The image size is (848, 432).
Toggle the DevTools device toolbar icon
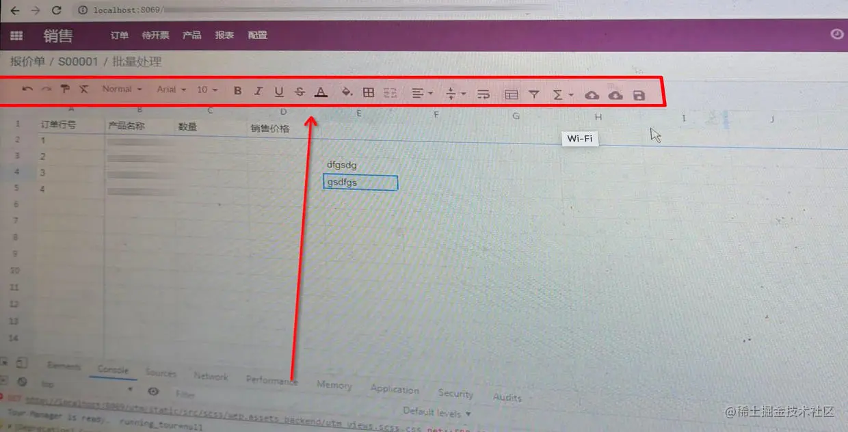click(23, 363)
